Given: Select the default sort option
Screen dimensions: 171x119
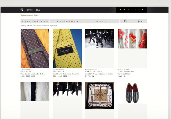Looking at the screenshot, I should click(30, 25).
